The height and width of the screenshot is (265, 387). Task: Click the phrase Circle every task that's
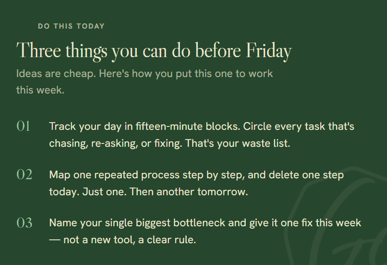pos(298,126)
